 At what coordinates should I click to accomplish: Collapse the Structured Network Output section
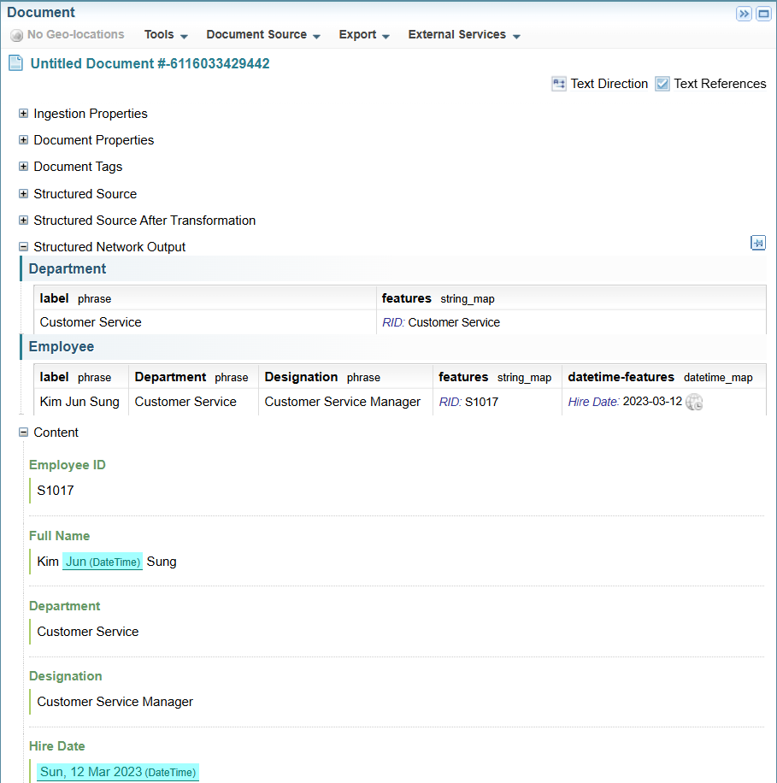[23, 247]
